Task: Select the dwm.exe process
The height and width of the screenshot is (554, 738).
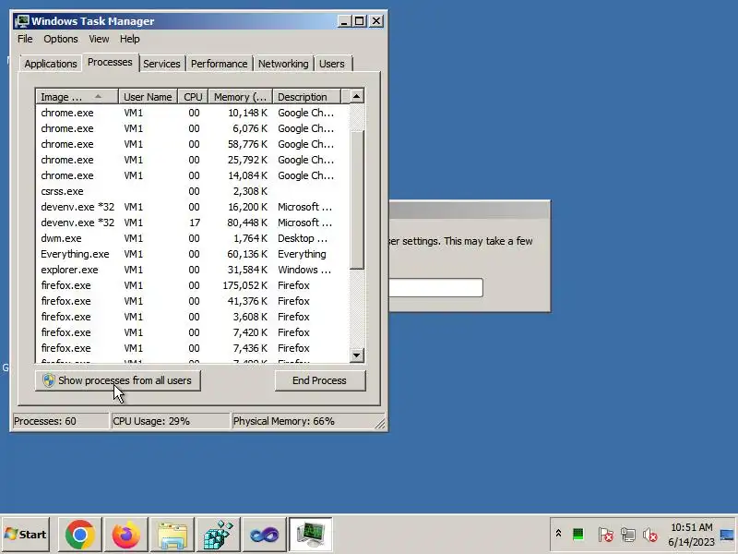Action: [193, 238]
